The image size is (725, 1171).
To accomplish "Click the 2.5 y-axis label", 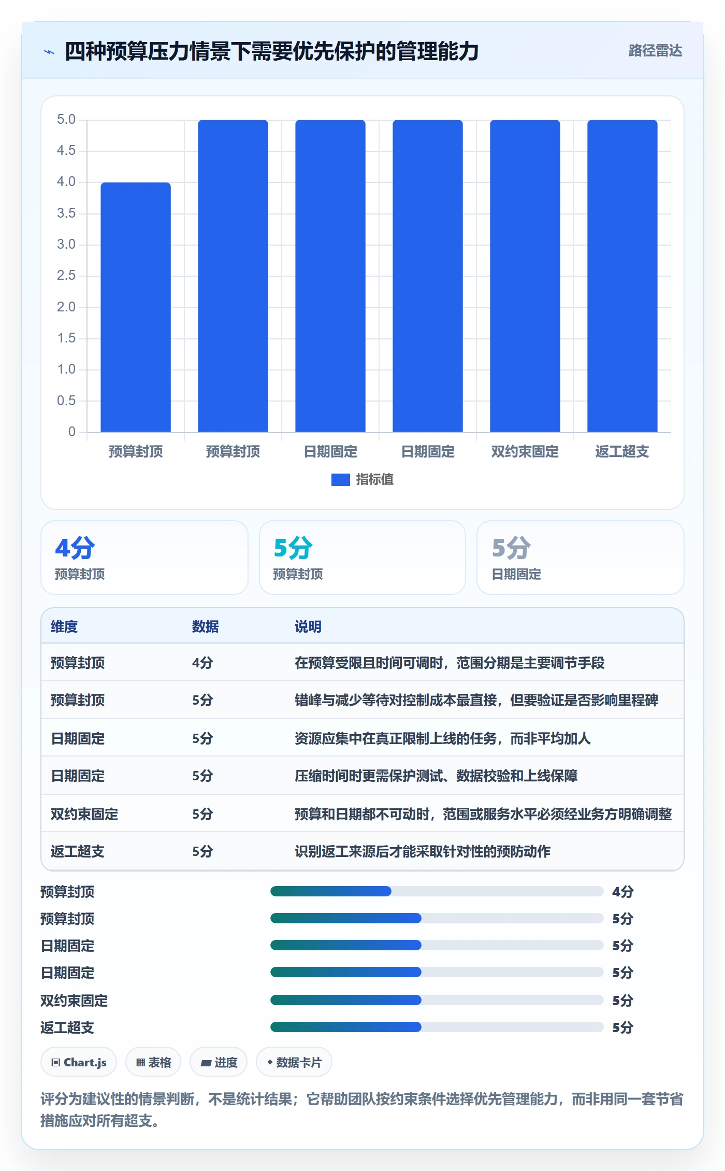I will [x=66, y=276].
